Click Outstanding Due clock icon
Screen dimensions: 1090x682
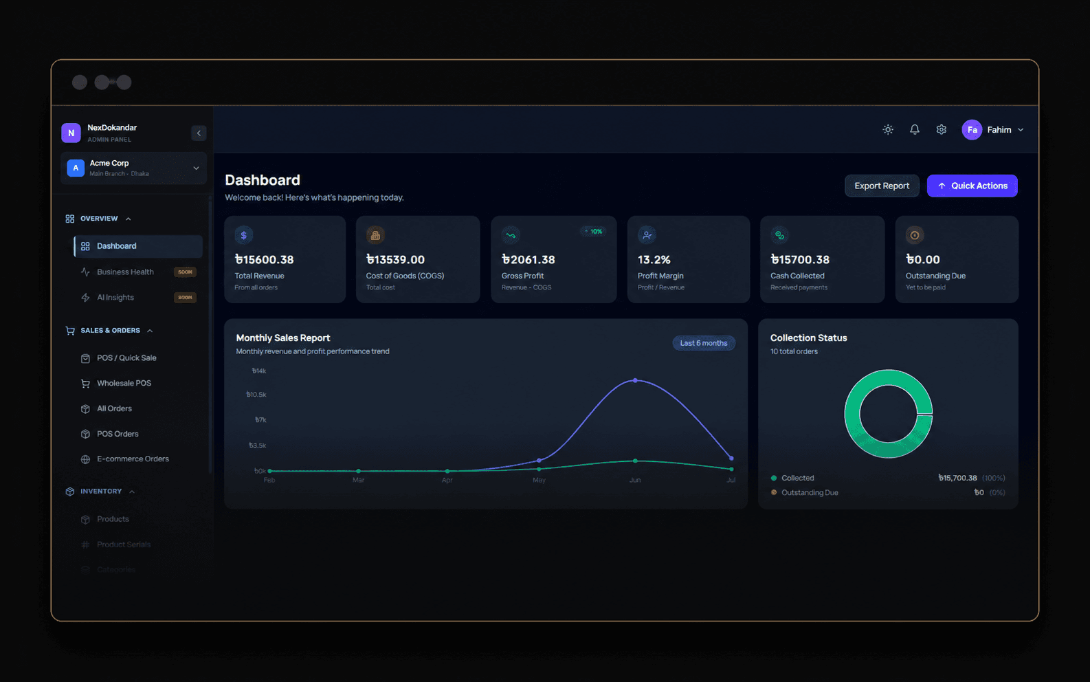pyautogui.click(x=915, y=235)
